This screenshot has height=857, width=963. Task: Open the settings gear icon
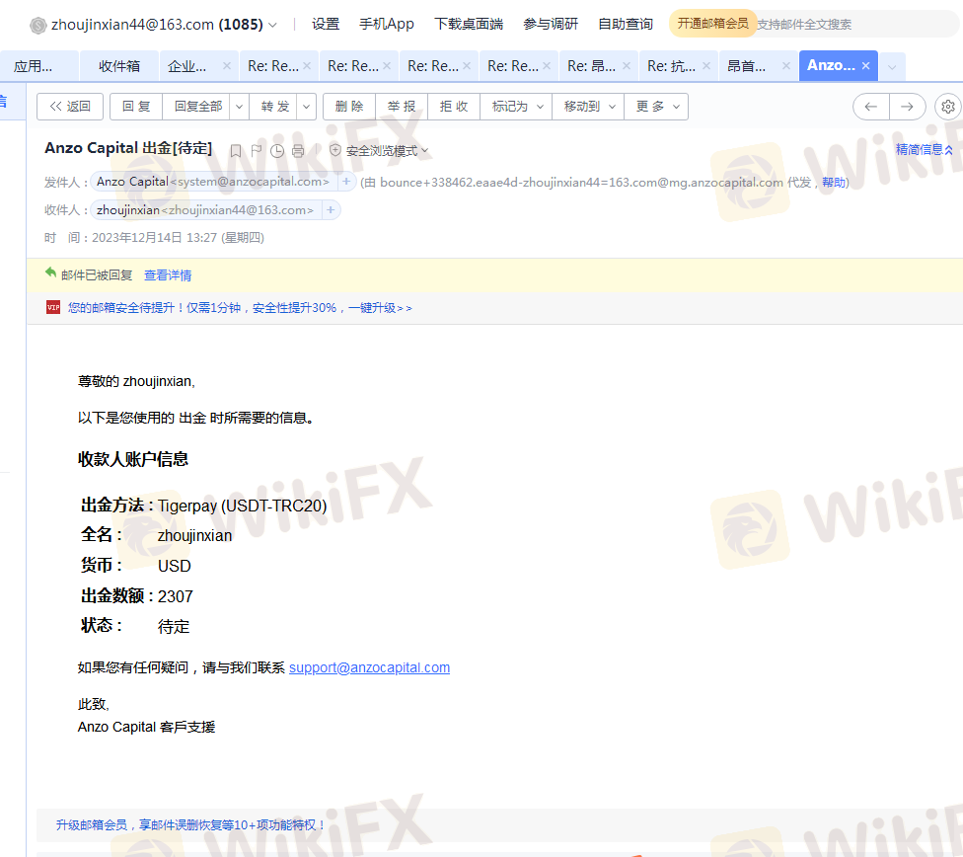point(947,107)
